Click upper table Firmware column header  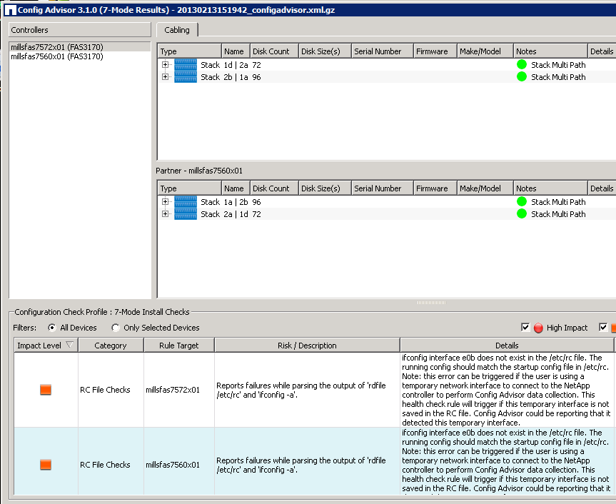coord(435,51)
